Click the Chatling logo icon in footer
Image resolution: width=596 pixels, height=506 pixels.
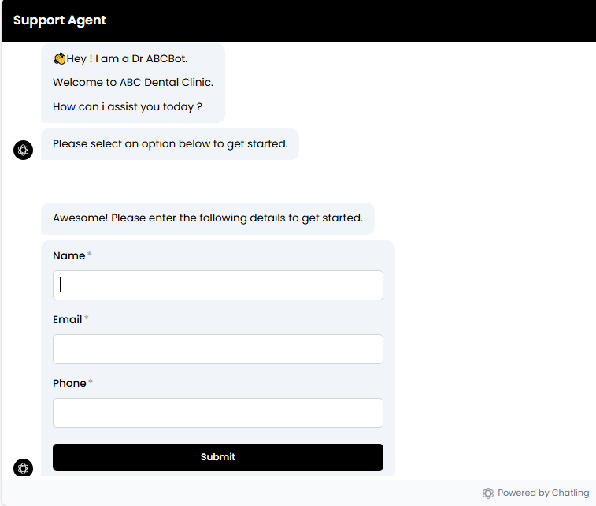[488, 493]
